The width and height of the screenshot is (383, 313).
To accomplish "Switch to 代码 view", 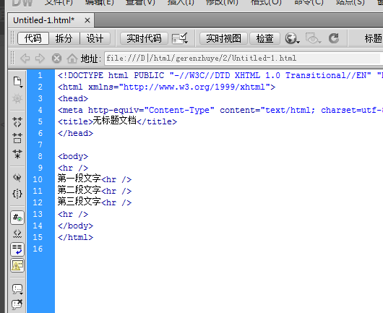I will point(33,38).
